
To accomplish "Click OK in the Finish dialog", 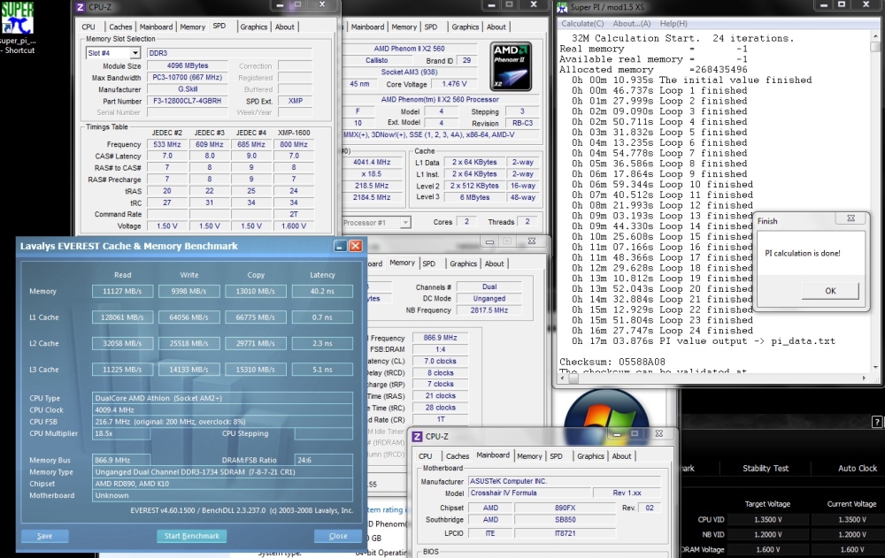I will click(830, 291).
